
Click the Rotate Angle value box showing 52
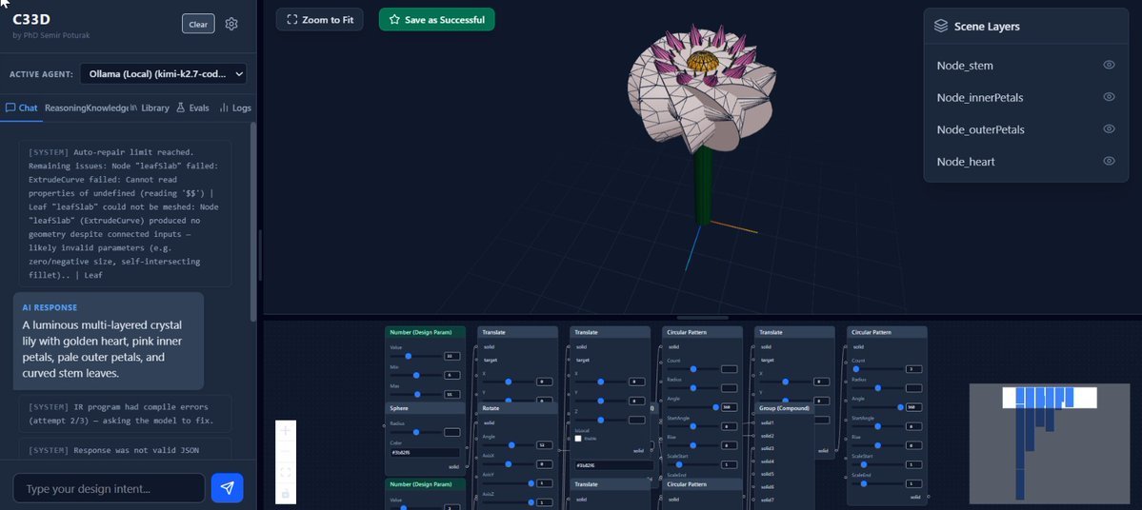(x=544, y=444)
